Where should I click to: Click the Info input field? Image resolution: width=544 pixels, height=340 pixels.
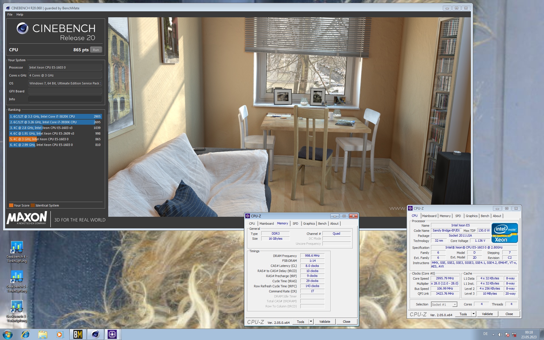coord(65,99)
